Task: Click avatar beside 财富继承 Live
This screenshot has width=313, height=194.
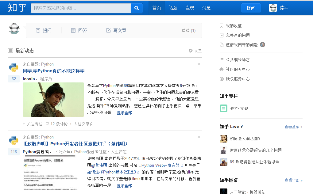Action: coord(224,150)
